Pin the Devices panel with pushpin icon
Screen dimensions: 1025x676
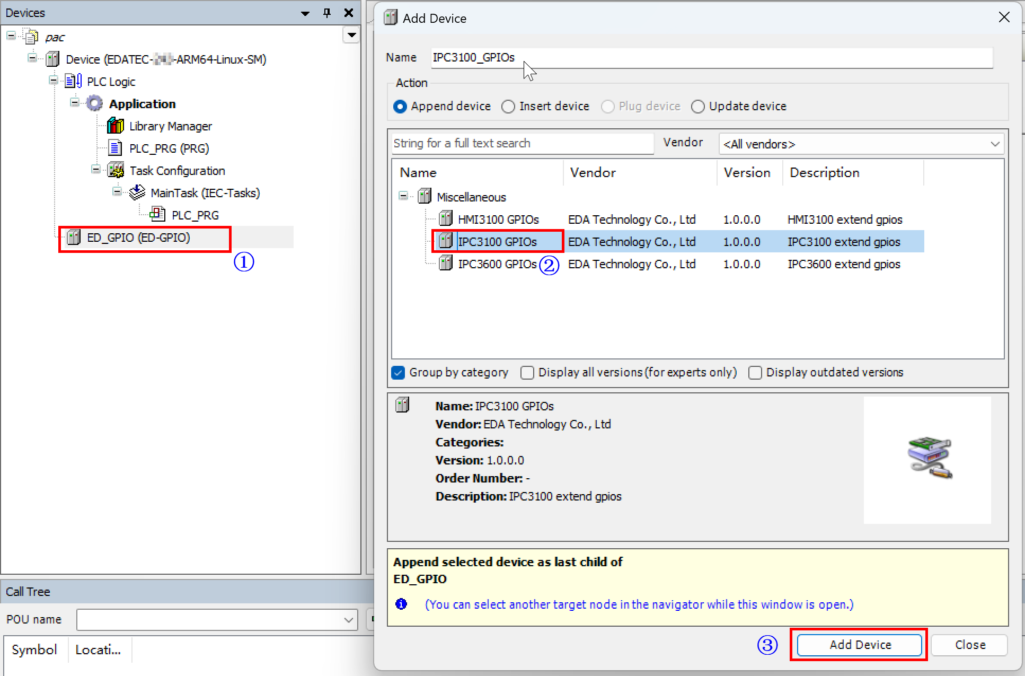[327, 13]
